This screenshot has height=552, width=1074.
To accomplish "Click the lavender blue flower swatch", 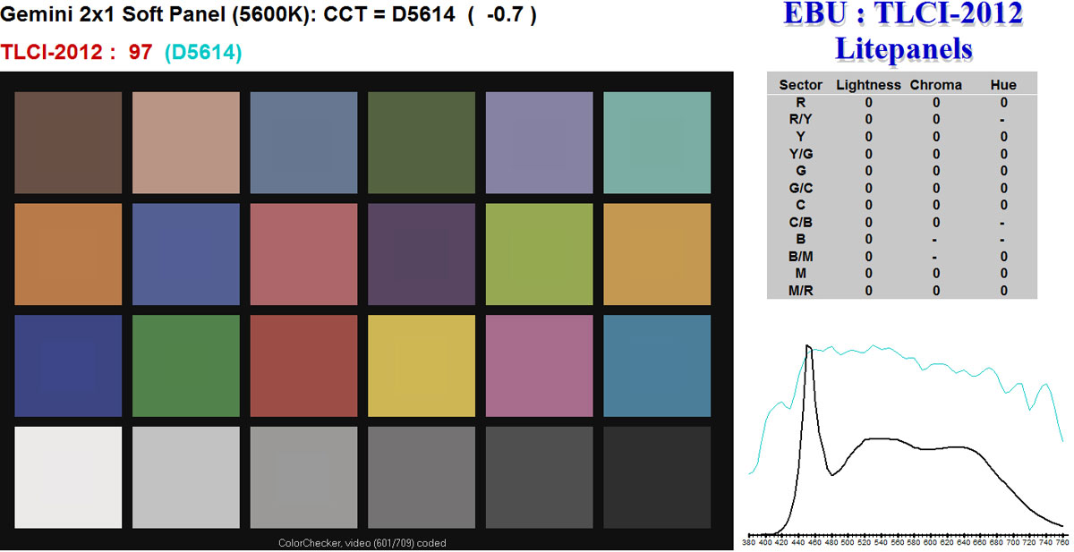I will click(x=540, y=142).
